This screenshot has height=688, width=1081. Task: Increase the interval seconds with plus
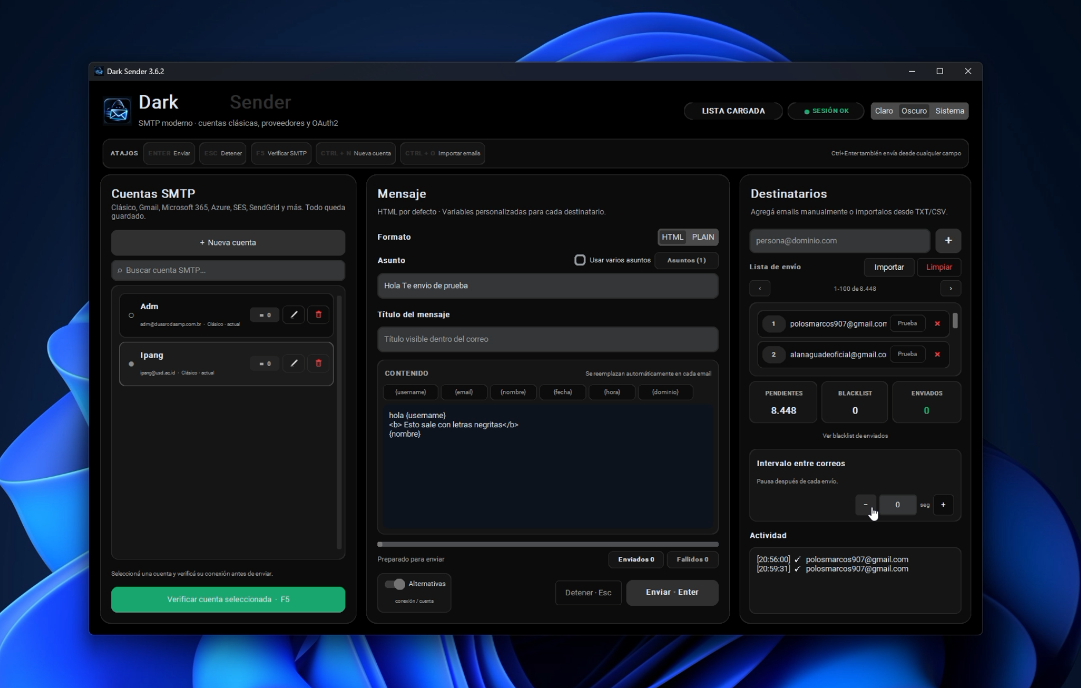pyautogui.click(x=943, y=504)
